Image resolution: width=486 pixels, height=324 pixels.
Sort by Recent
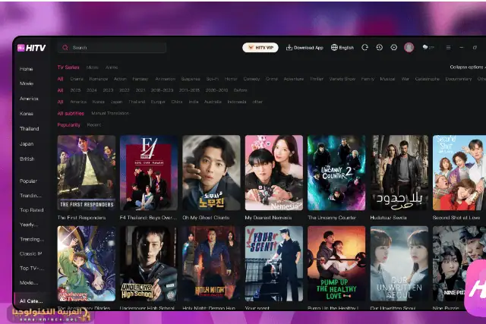point(94,125)
